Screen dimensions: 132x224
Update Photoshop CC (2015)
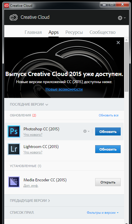[x=108, y=131]
